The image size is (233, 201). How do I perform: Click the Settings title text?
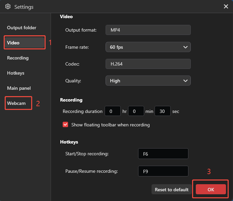(24, 7)
